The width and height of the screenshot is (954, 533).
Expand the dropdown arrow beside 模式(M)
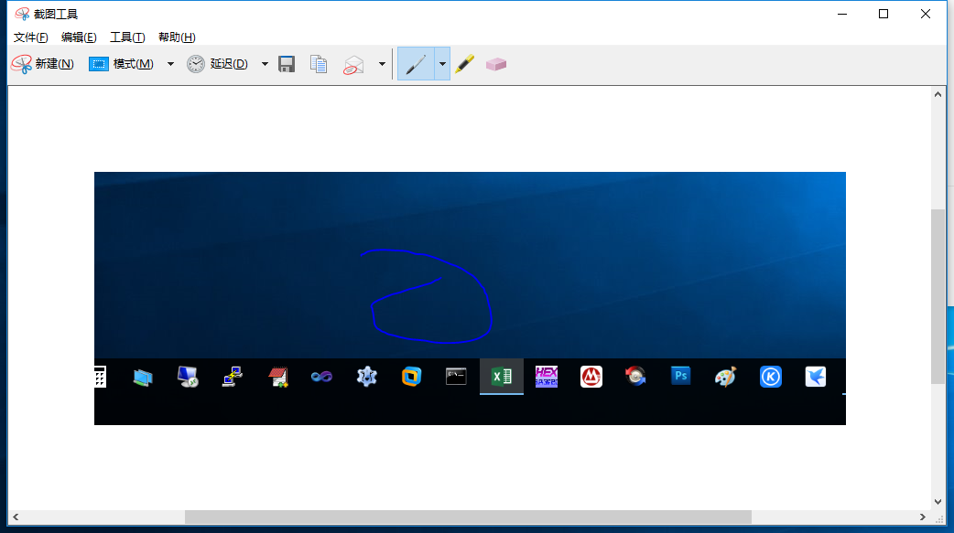(x=170, y=64)
